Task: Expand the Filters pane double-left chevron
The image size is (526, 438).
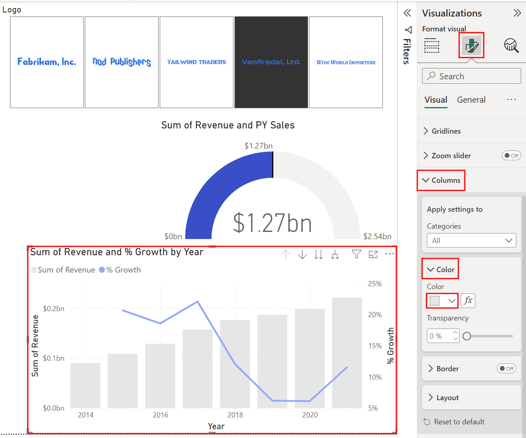Action: click(x=408, y=13)
